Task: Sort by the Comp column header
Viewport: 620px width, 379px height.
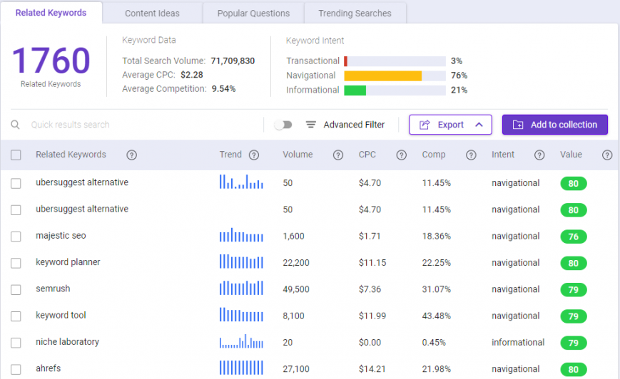Action: pyautogui.click(x=433, y=155)
